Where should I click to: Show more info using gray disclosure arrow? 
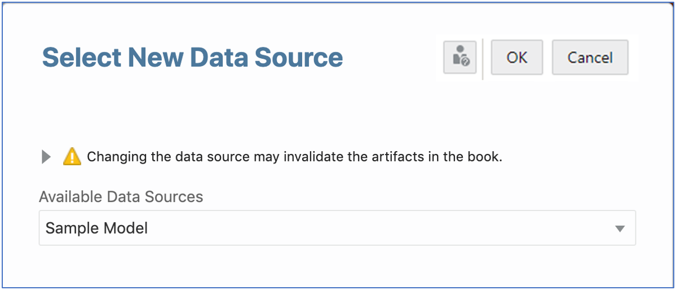click(x=46, y=157)
